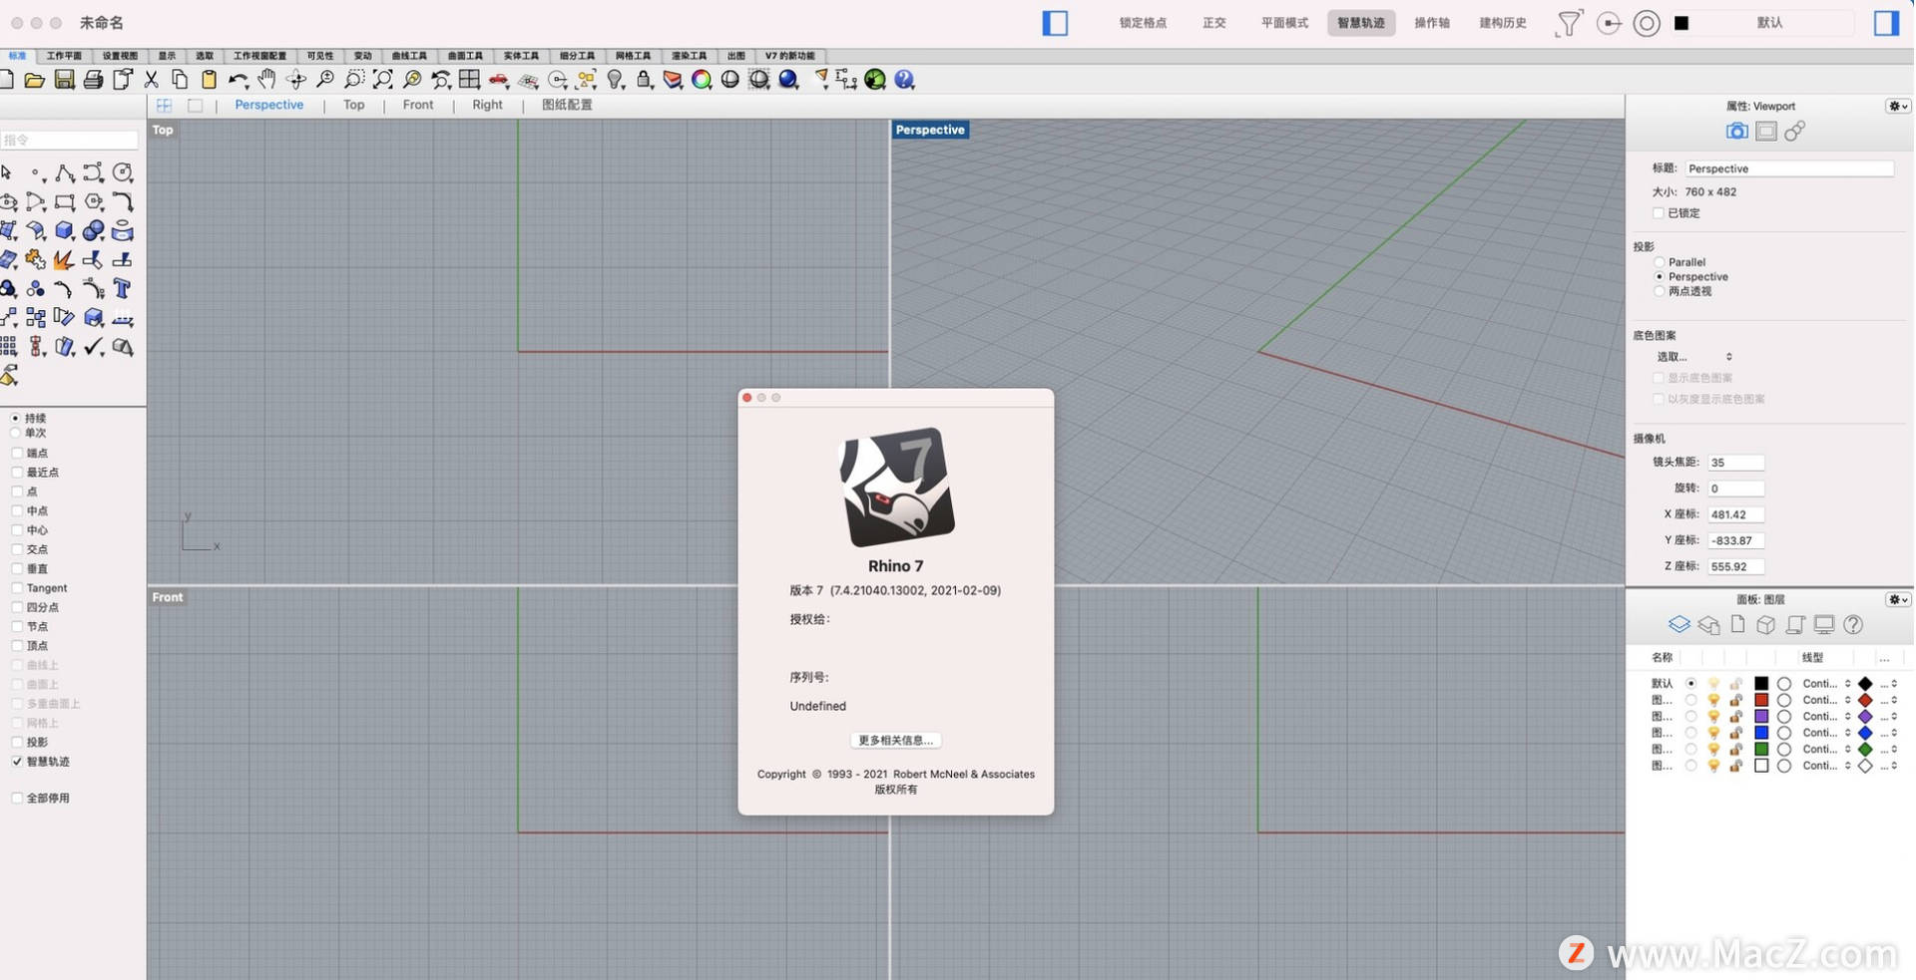Click the Undo arrow icon
Viewport: 1916px width, 980px height.
tap(238, 80)
